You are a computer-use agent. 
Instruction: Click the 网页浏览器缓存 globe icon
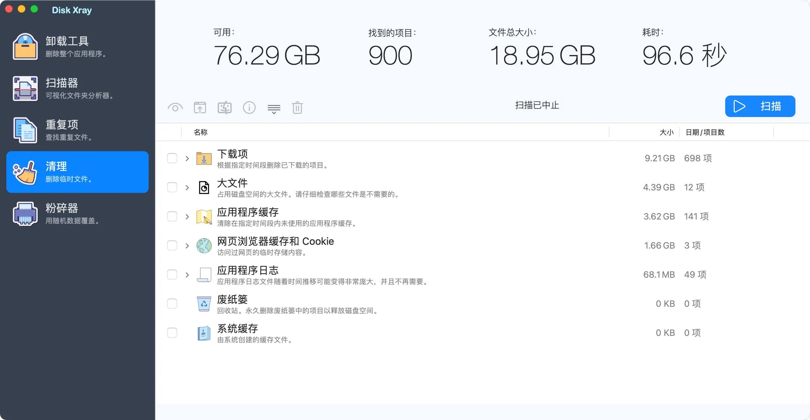pos(204,246)
